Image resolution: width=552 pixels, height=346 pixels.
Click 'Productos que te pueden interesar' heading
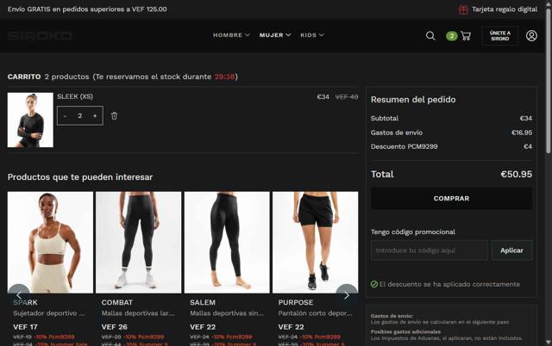click(x=80, y=177)
